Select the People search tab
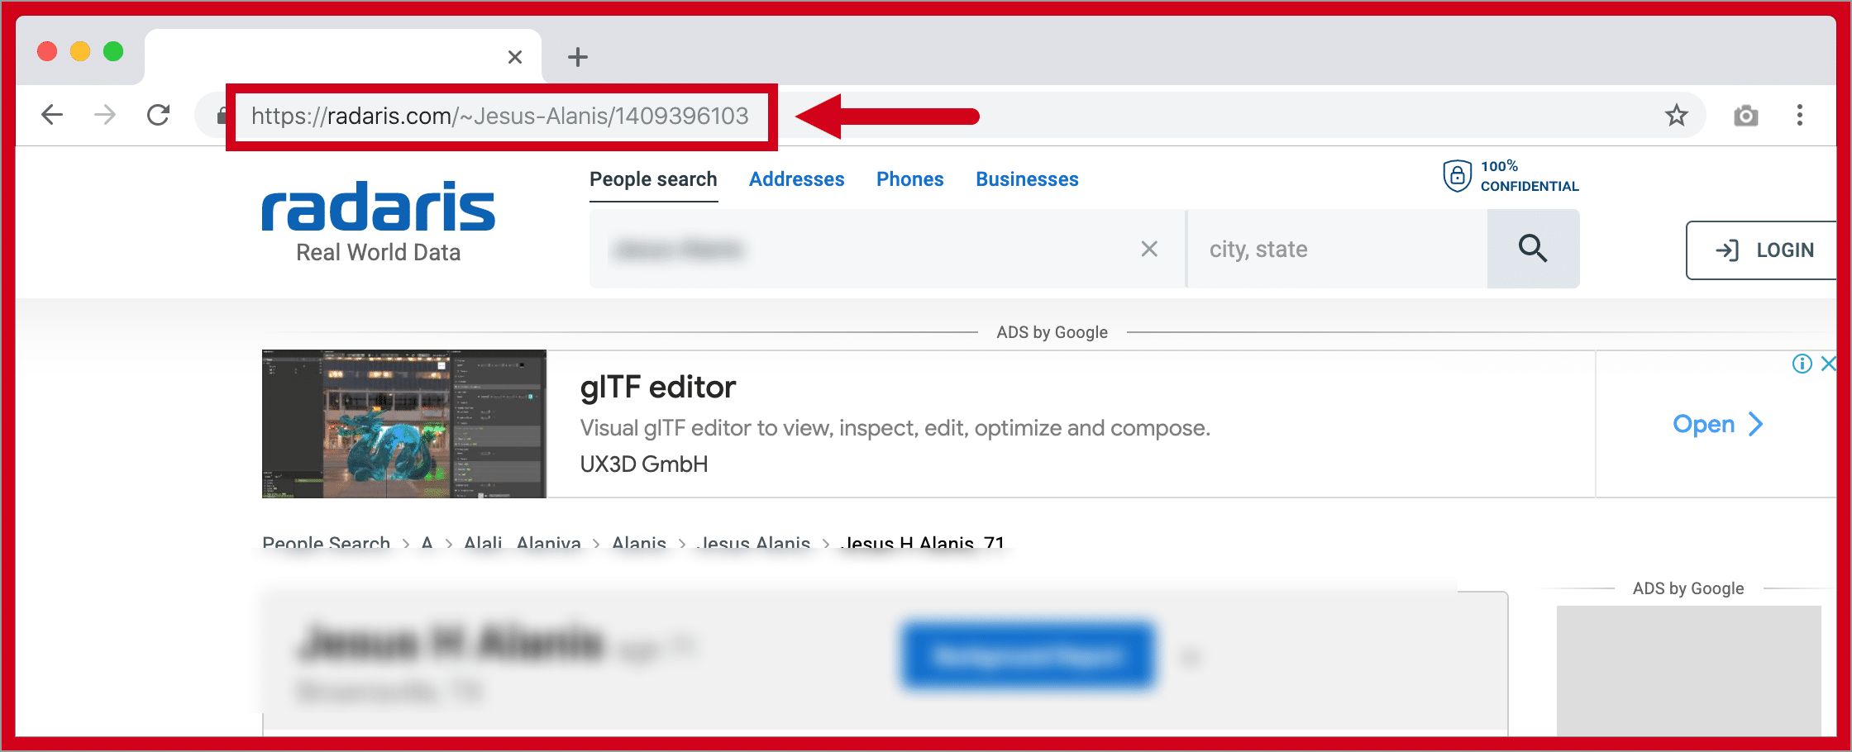 click(653, 179)
